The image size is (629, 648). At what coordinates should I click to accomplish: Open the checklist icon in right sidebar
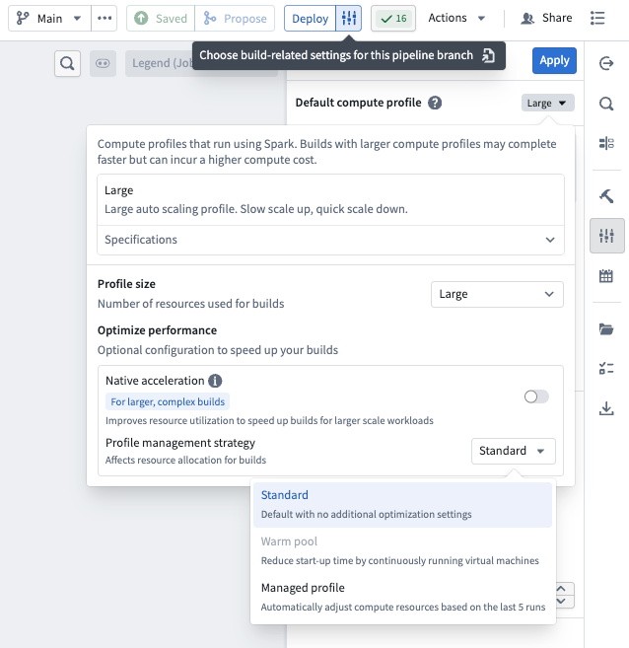point(606,368)
